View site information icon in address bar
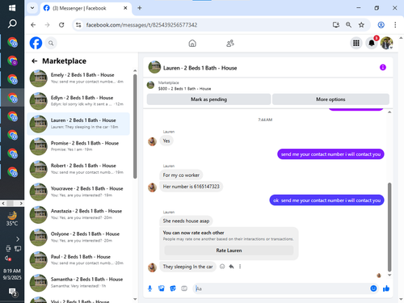The width and height of the screenshot is (404, 303). point(78,25)
